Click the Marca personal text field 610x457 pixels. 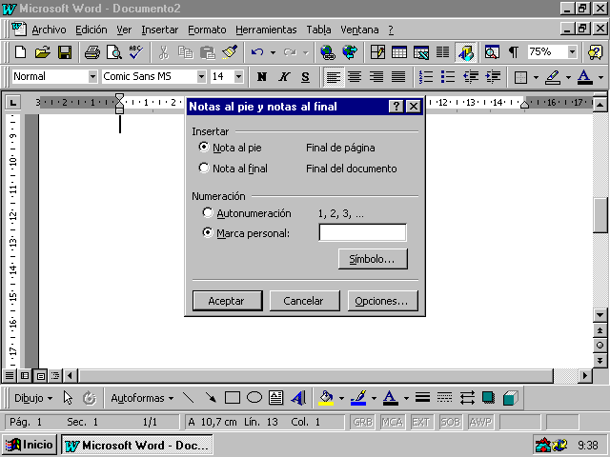tap(362, 232)
